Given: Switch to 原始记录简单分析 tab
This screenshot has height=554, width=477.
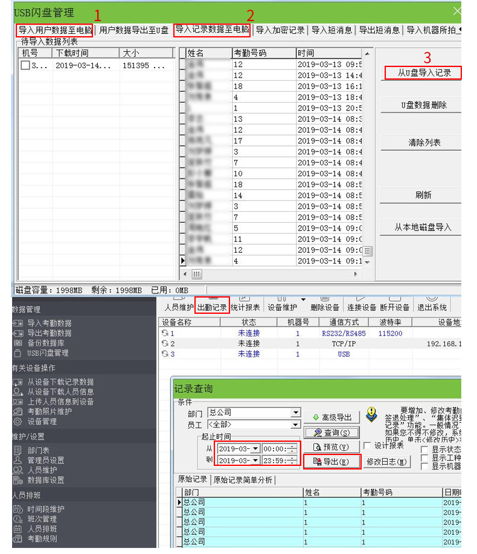Looking at the screenshot, I should point(243,480).
